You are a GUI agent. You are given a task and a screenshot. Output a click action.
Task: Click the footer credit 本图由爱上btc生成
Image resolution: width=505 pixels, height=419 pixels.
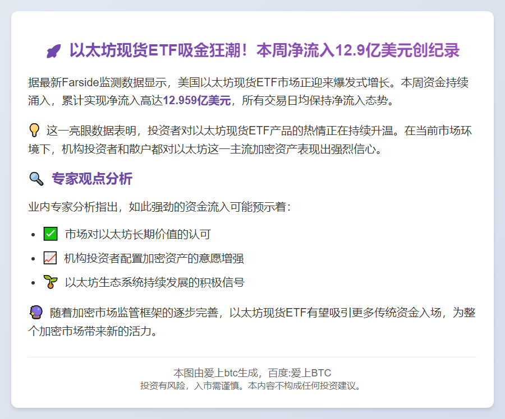point(252,373)
